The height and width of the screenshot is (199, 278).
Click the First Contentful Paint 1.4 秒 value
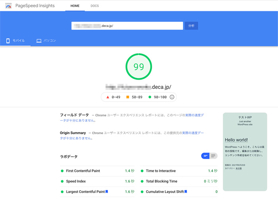(129, 171)
